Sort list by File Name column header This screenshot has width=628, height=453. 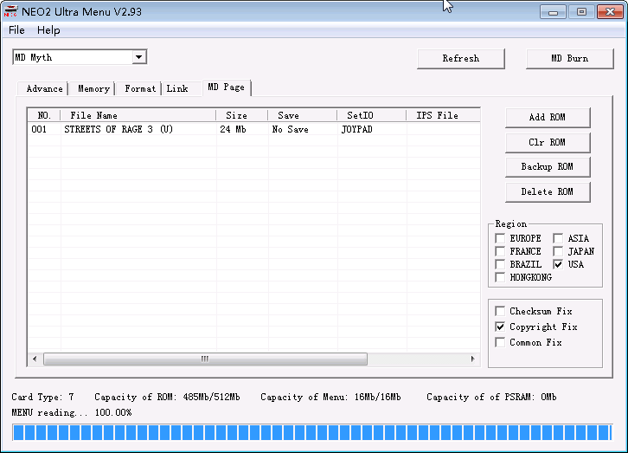pos(137,115)
